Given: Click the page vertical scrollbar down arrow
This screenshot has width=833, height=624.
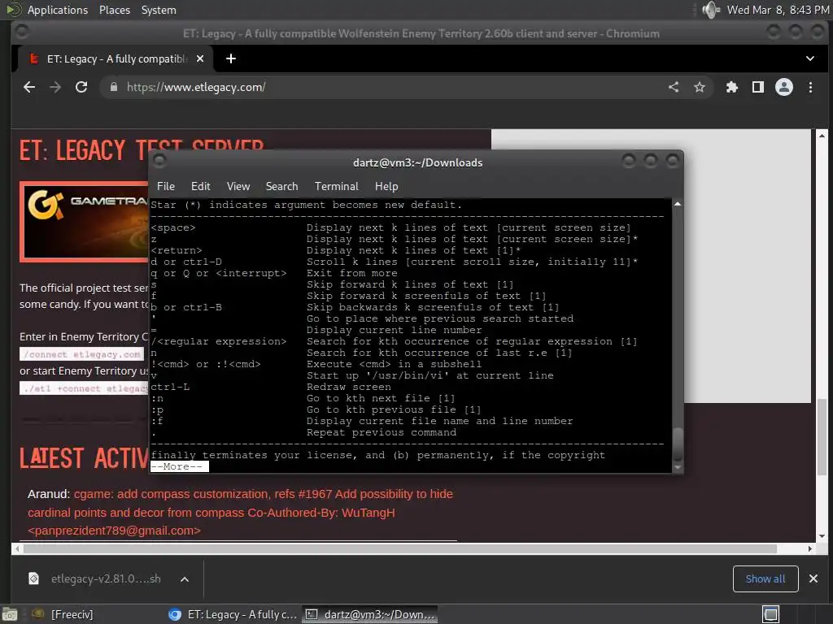Looking at the screenshot, I should (x=822, y=536).
